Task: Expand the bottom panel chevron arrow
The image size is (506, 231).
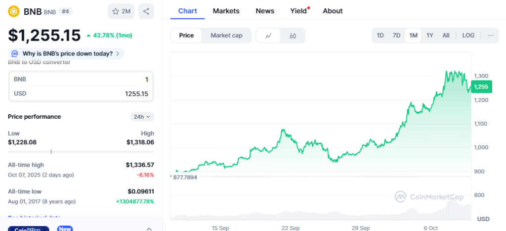Action: (149, 228)
